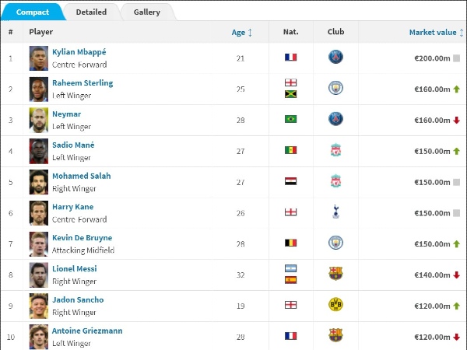Screen dimensions: 467x350
Task: Click Lionel Messi's portrait thumbnail
Action: tap(39, 275)
